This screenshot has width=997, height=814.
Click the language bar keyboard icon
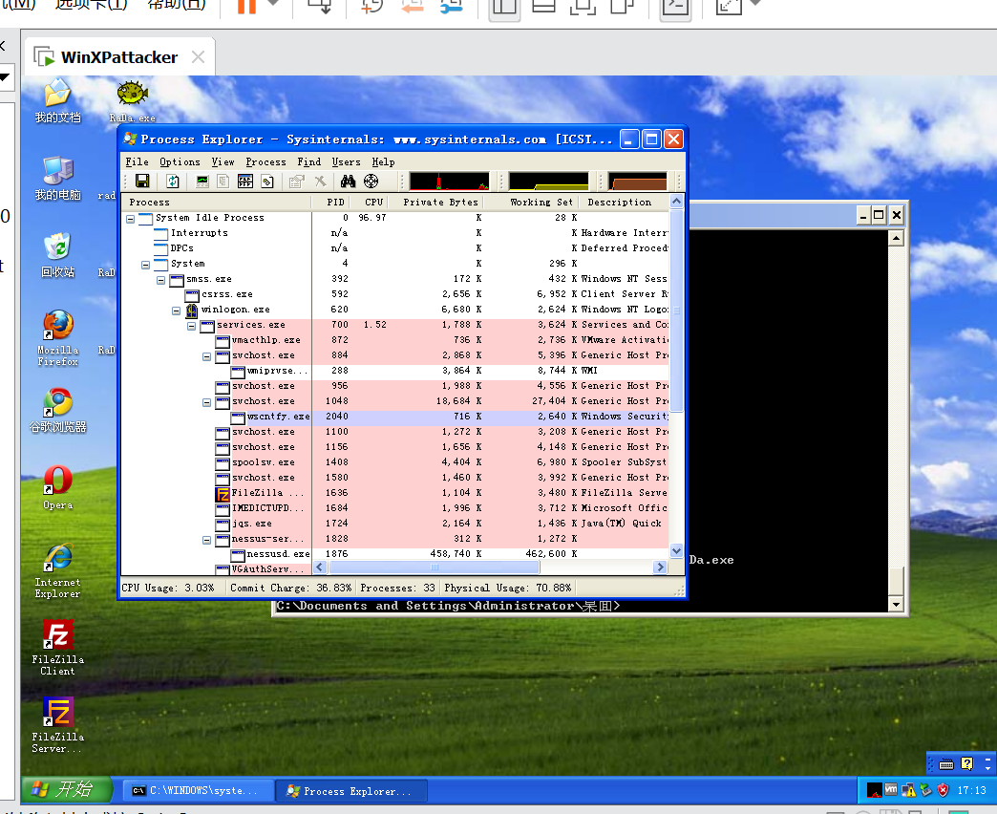[x=946, y=763]
